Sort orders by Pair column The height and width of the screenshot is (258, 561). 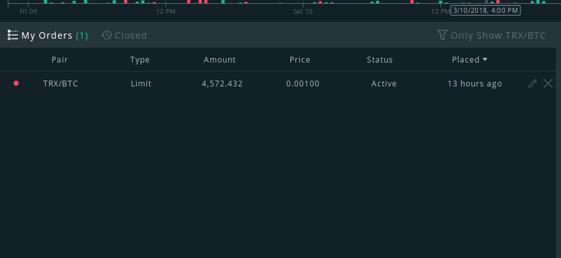[59, 60]
